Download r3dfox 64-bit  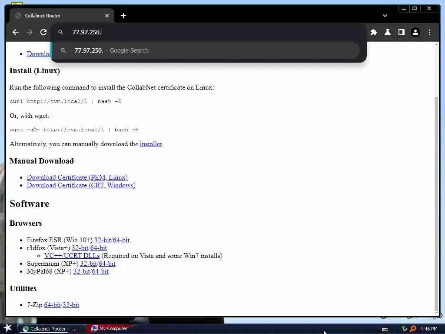tap(99, 248)
